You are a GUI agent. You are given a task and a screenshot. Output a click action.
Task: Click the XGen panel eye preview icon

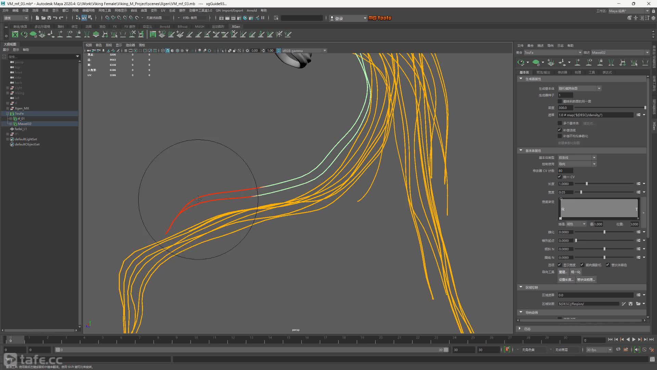521,62
